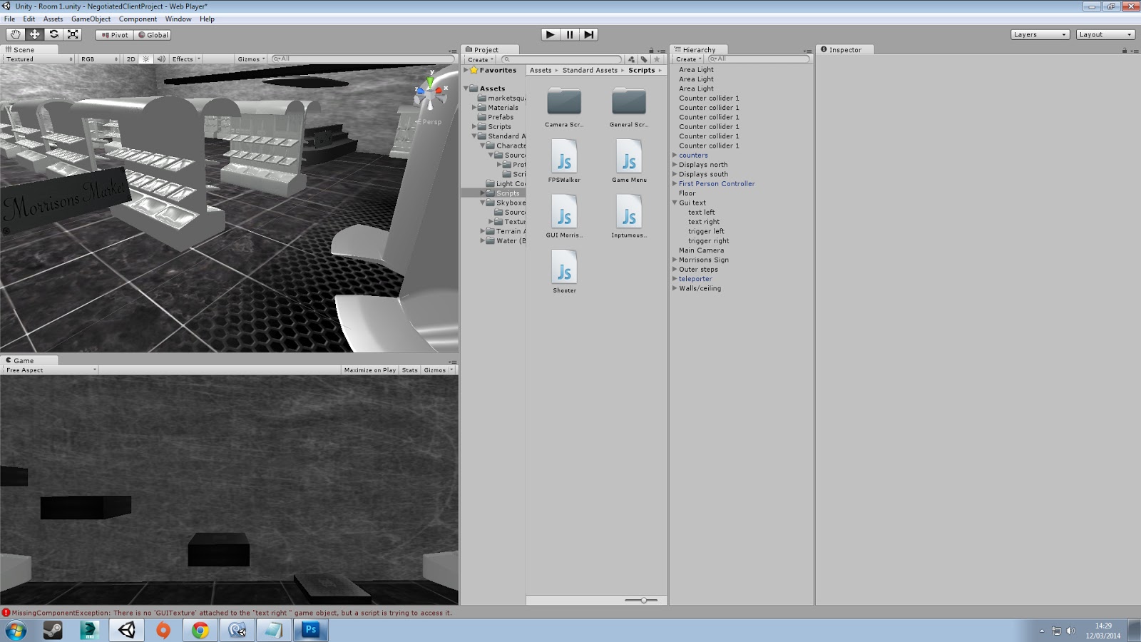Open the Window menu
This screenshot has height=642, width=1141.
[178, 19]
